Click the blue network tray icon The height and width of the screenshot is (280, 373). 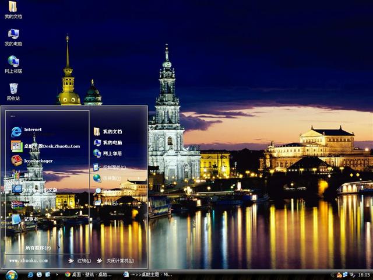click(345, 275)
